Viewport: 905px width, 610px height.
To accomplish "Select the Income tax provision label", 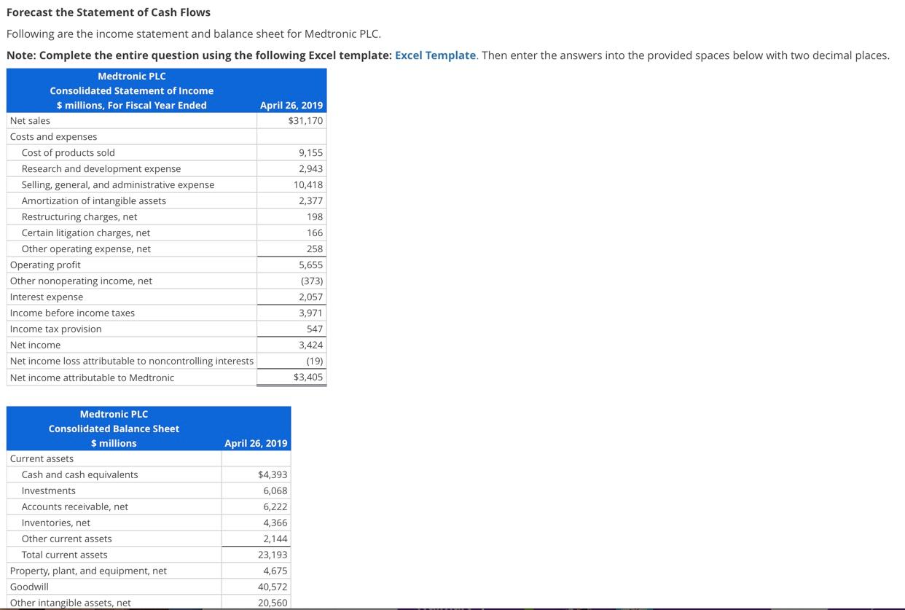I will pos(56,329).
